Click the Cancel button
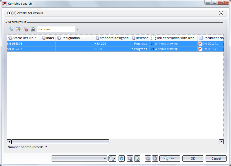 pos(216,158)
